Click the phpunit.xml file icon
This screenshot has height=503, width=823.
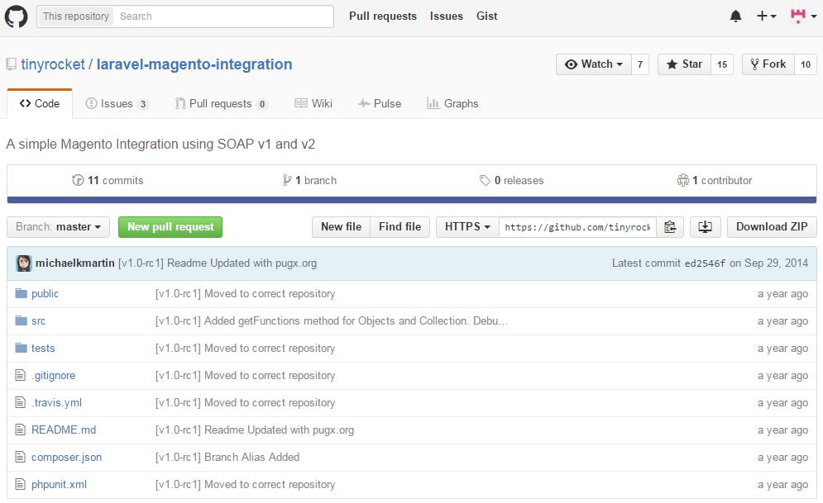coord(21,484)
